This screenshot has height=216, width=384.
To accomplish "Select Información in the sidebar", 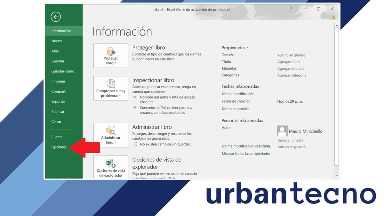I will coord(64,31).
